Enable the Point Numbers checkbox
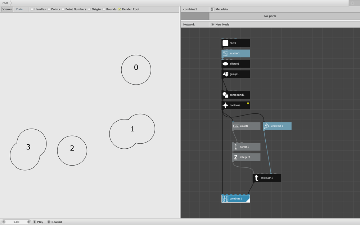 (x=63, y=9)
